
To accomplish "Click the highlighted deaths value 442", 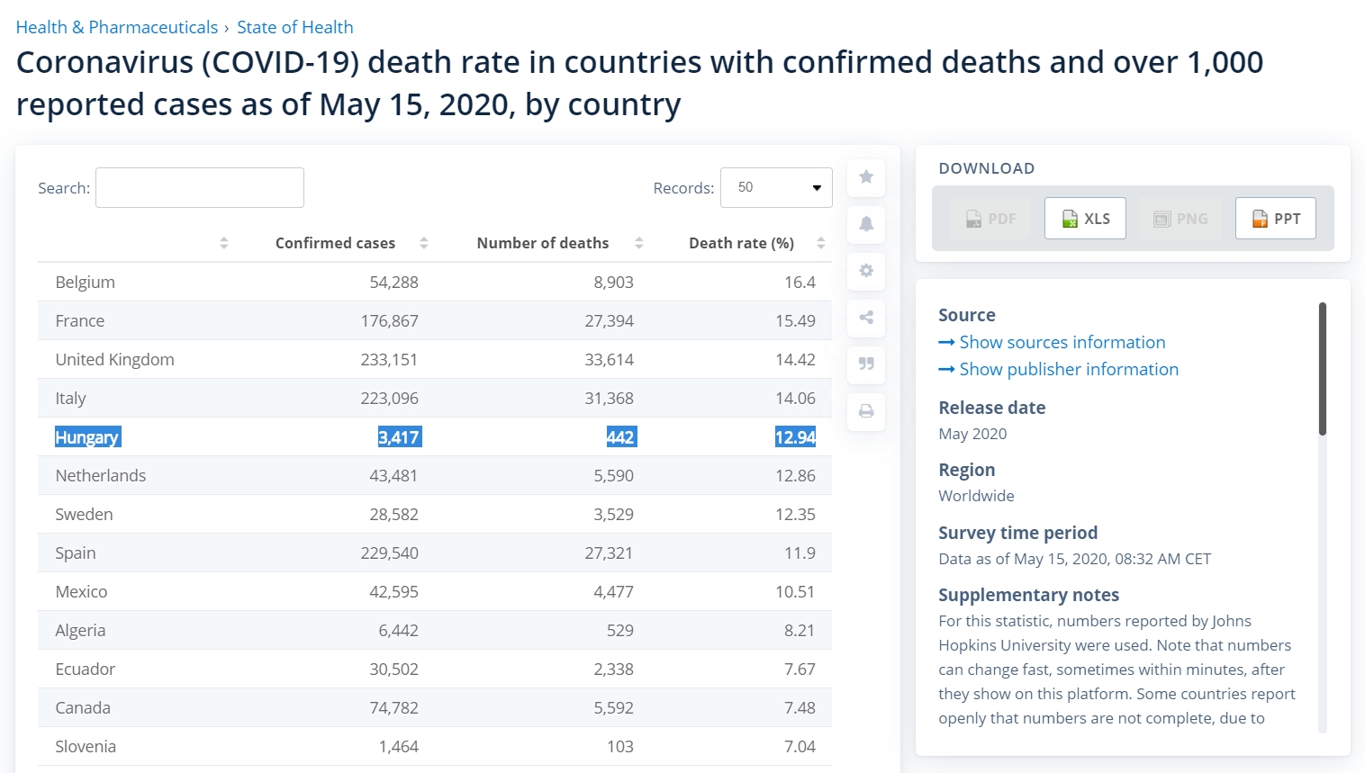I will tap(620, 437).
